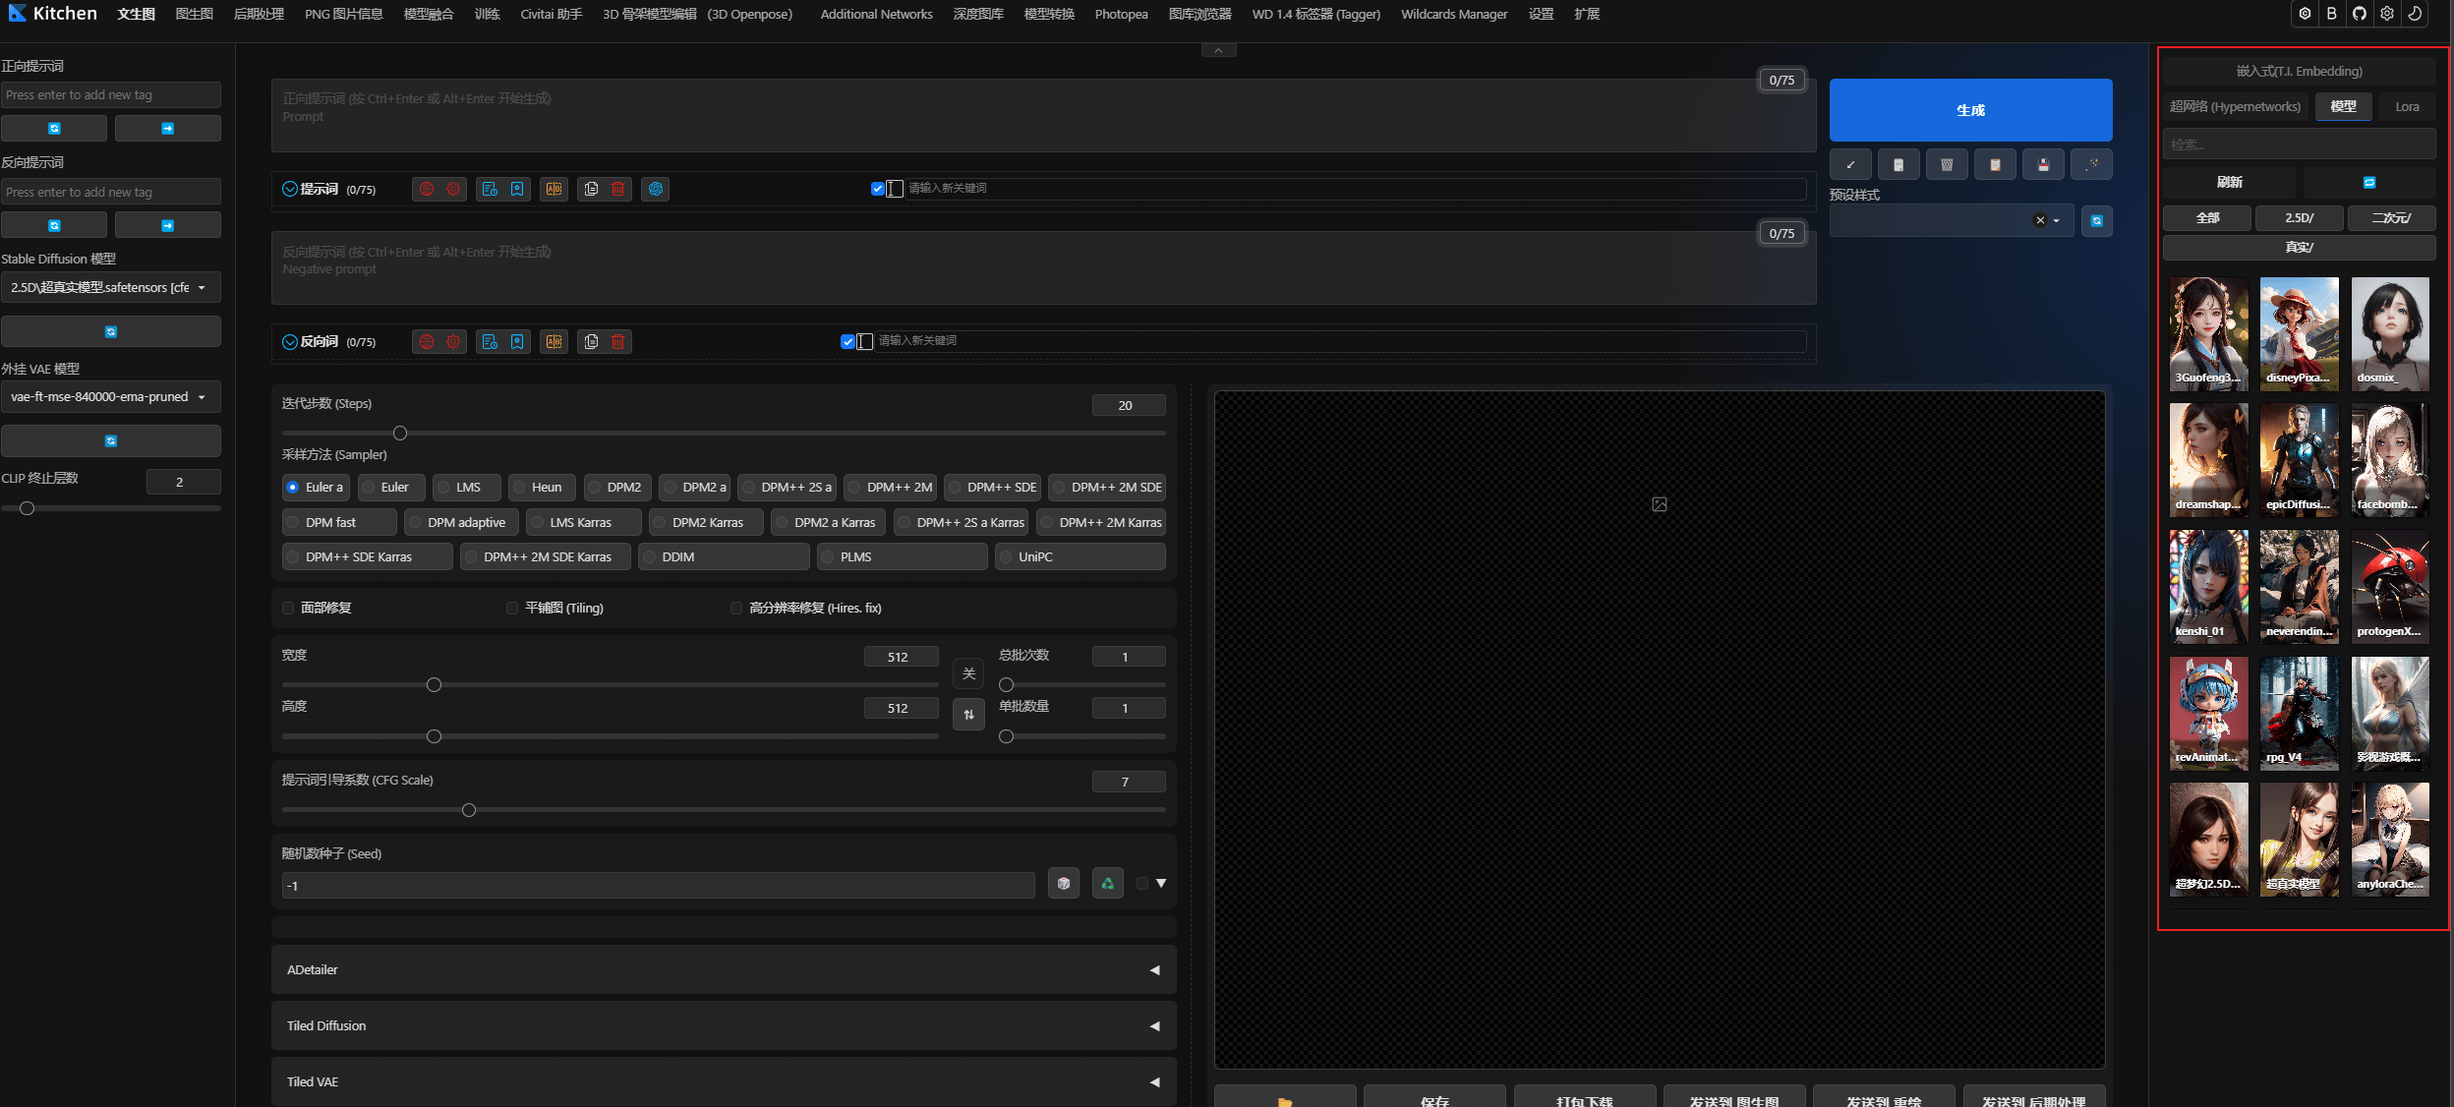Click the red trash icon in the 提示词 toolbar
Image resolution: width=2454 pixels, height=1107 pixels.
618,189
